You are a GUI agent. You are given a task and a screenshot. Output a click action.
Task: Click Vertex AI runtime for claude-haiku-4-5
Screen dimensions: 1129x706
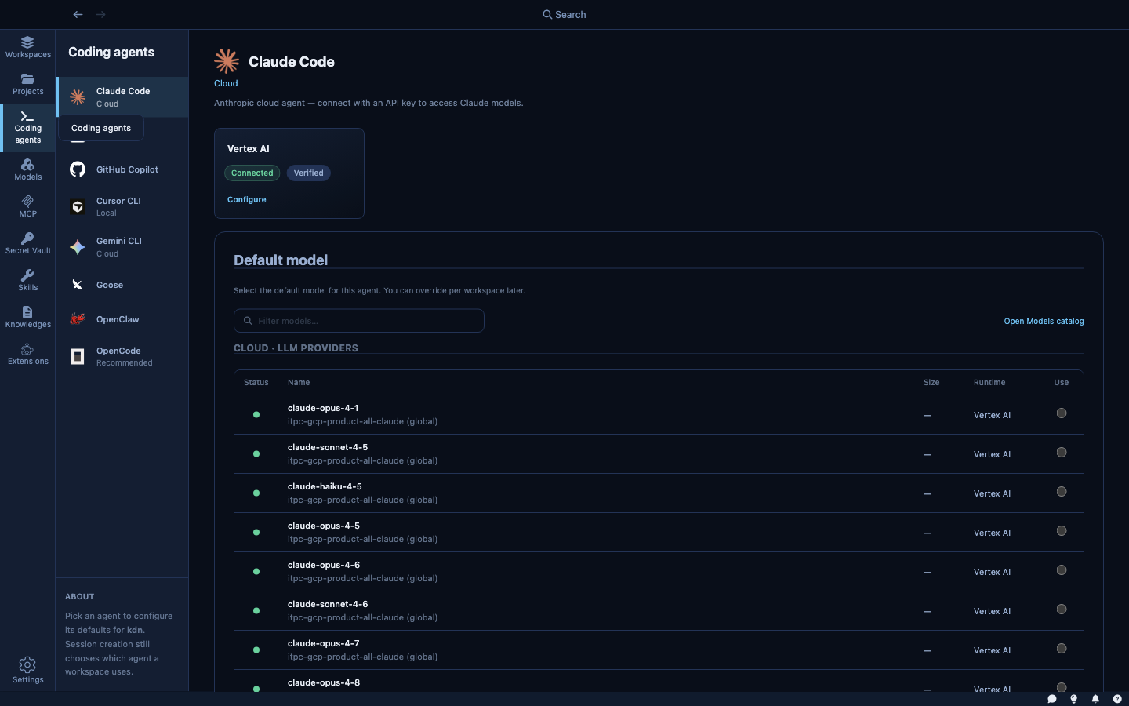(x=992, y=494)
